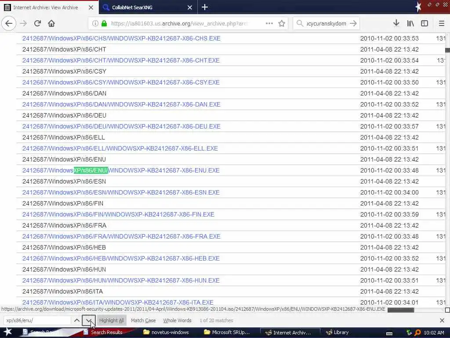Open page actions three-dot menu

(269, 23)
